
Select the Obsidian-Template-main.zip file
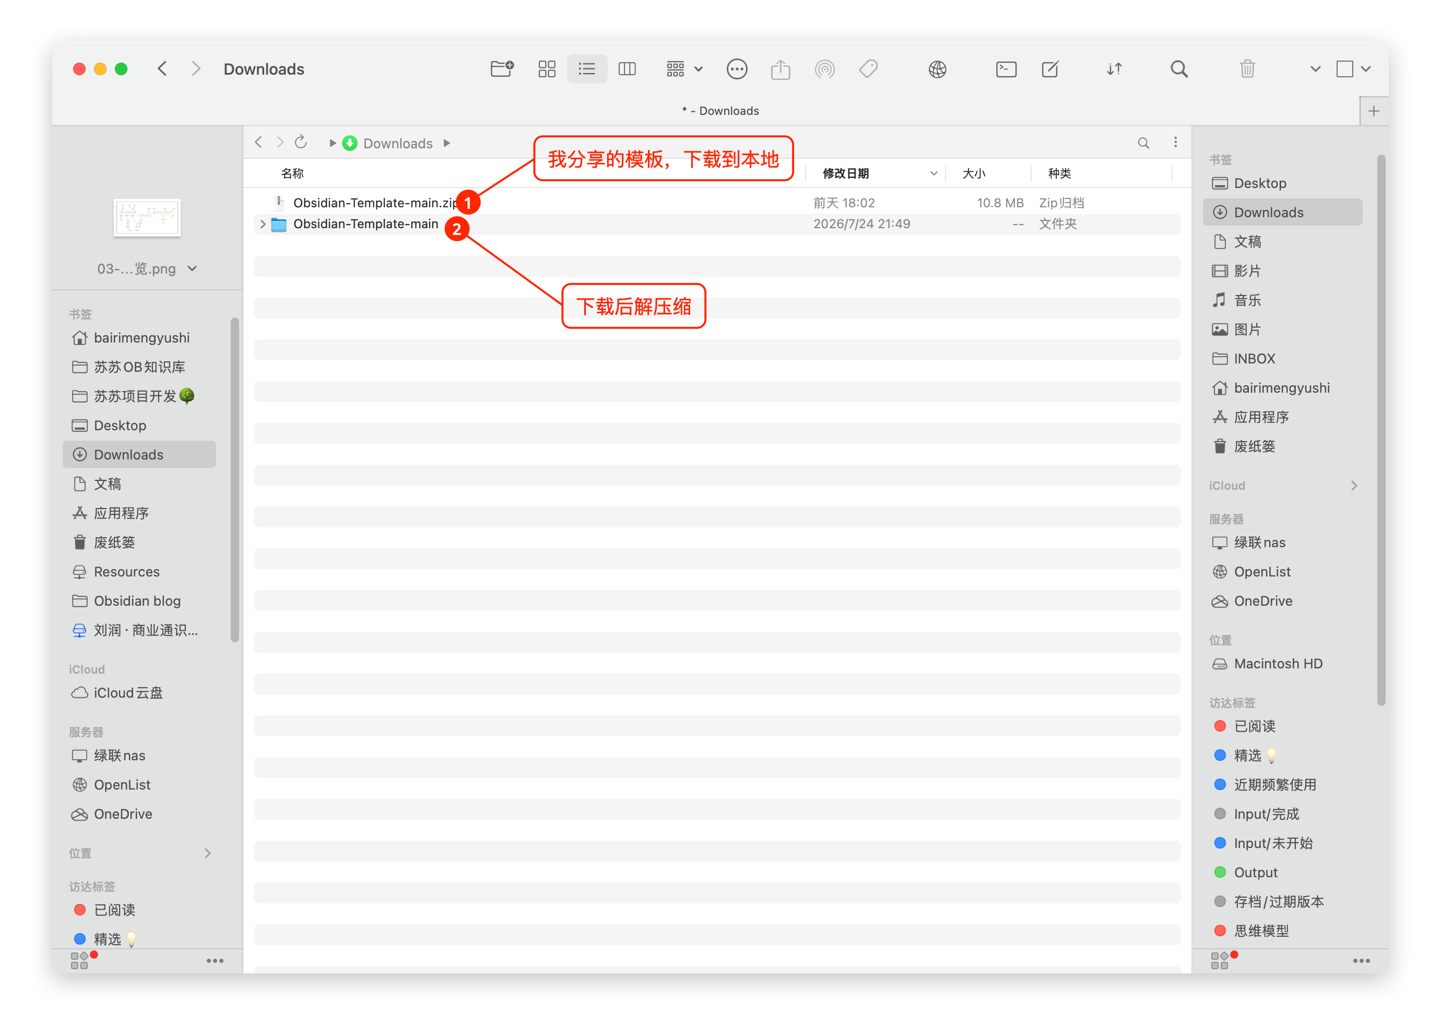(717, 203)
